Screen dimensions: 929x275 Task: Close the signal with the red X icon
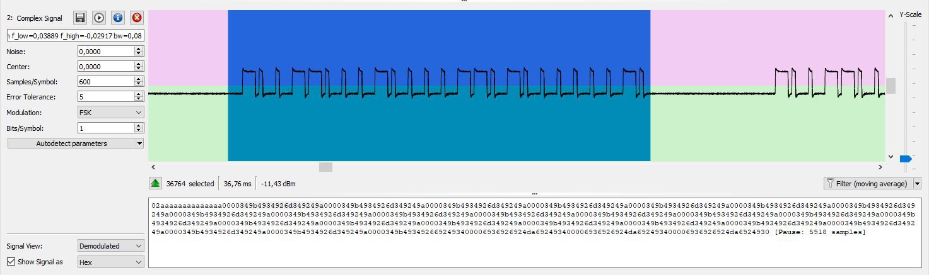click(x=137, y=18)
